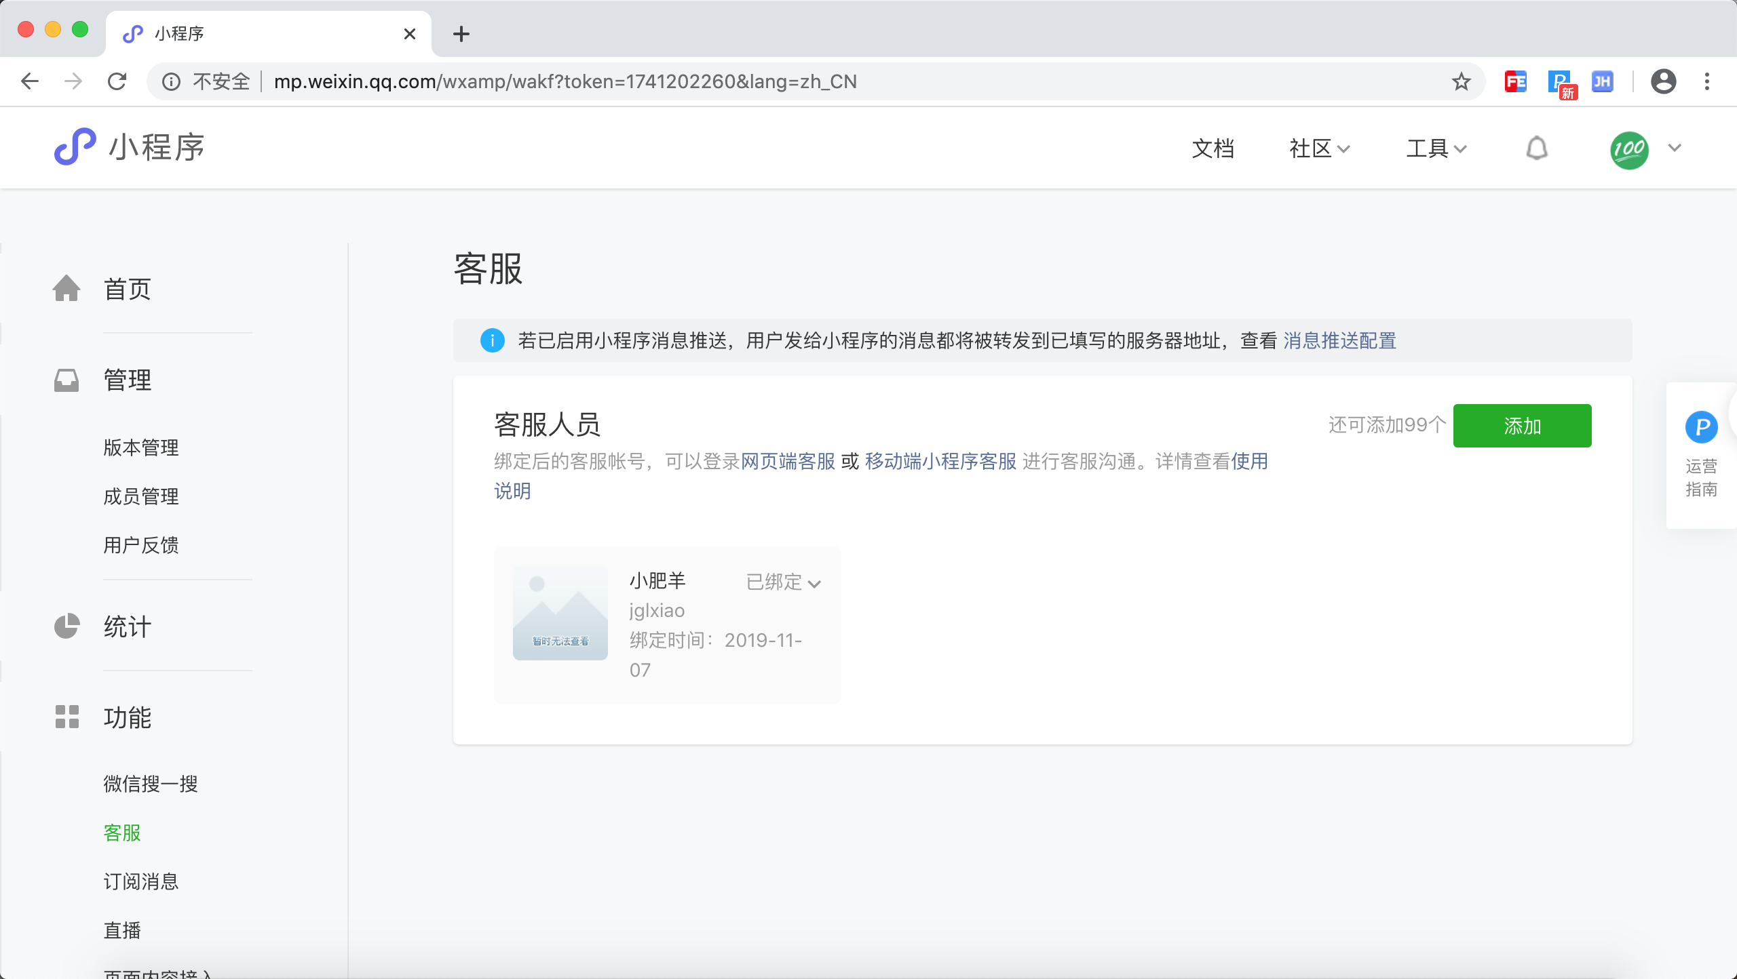Click the Mini Program logo icon
Screen dimensions: 1737x979
75,146
